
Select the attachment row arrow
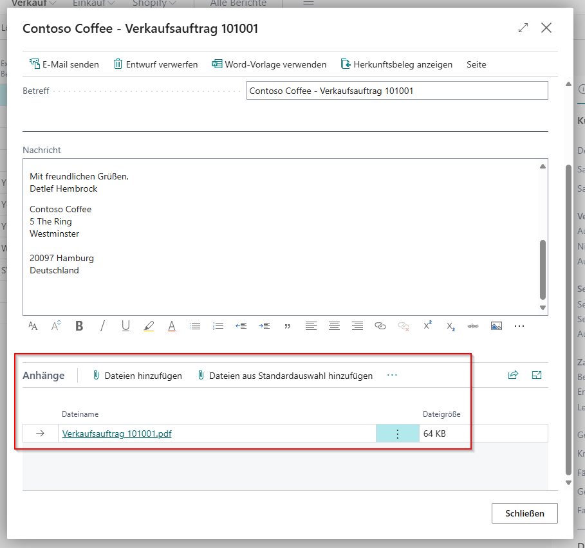click(40, 433)
